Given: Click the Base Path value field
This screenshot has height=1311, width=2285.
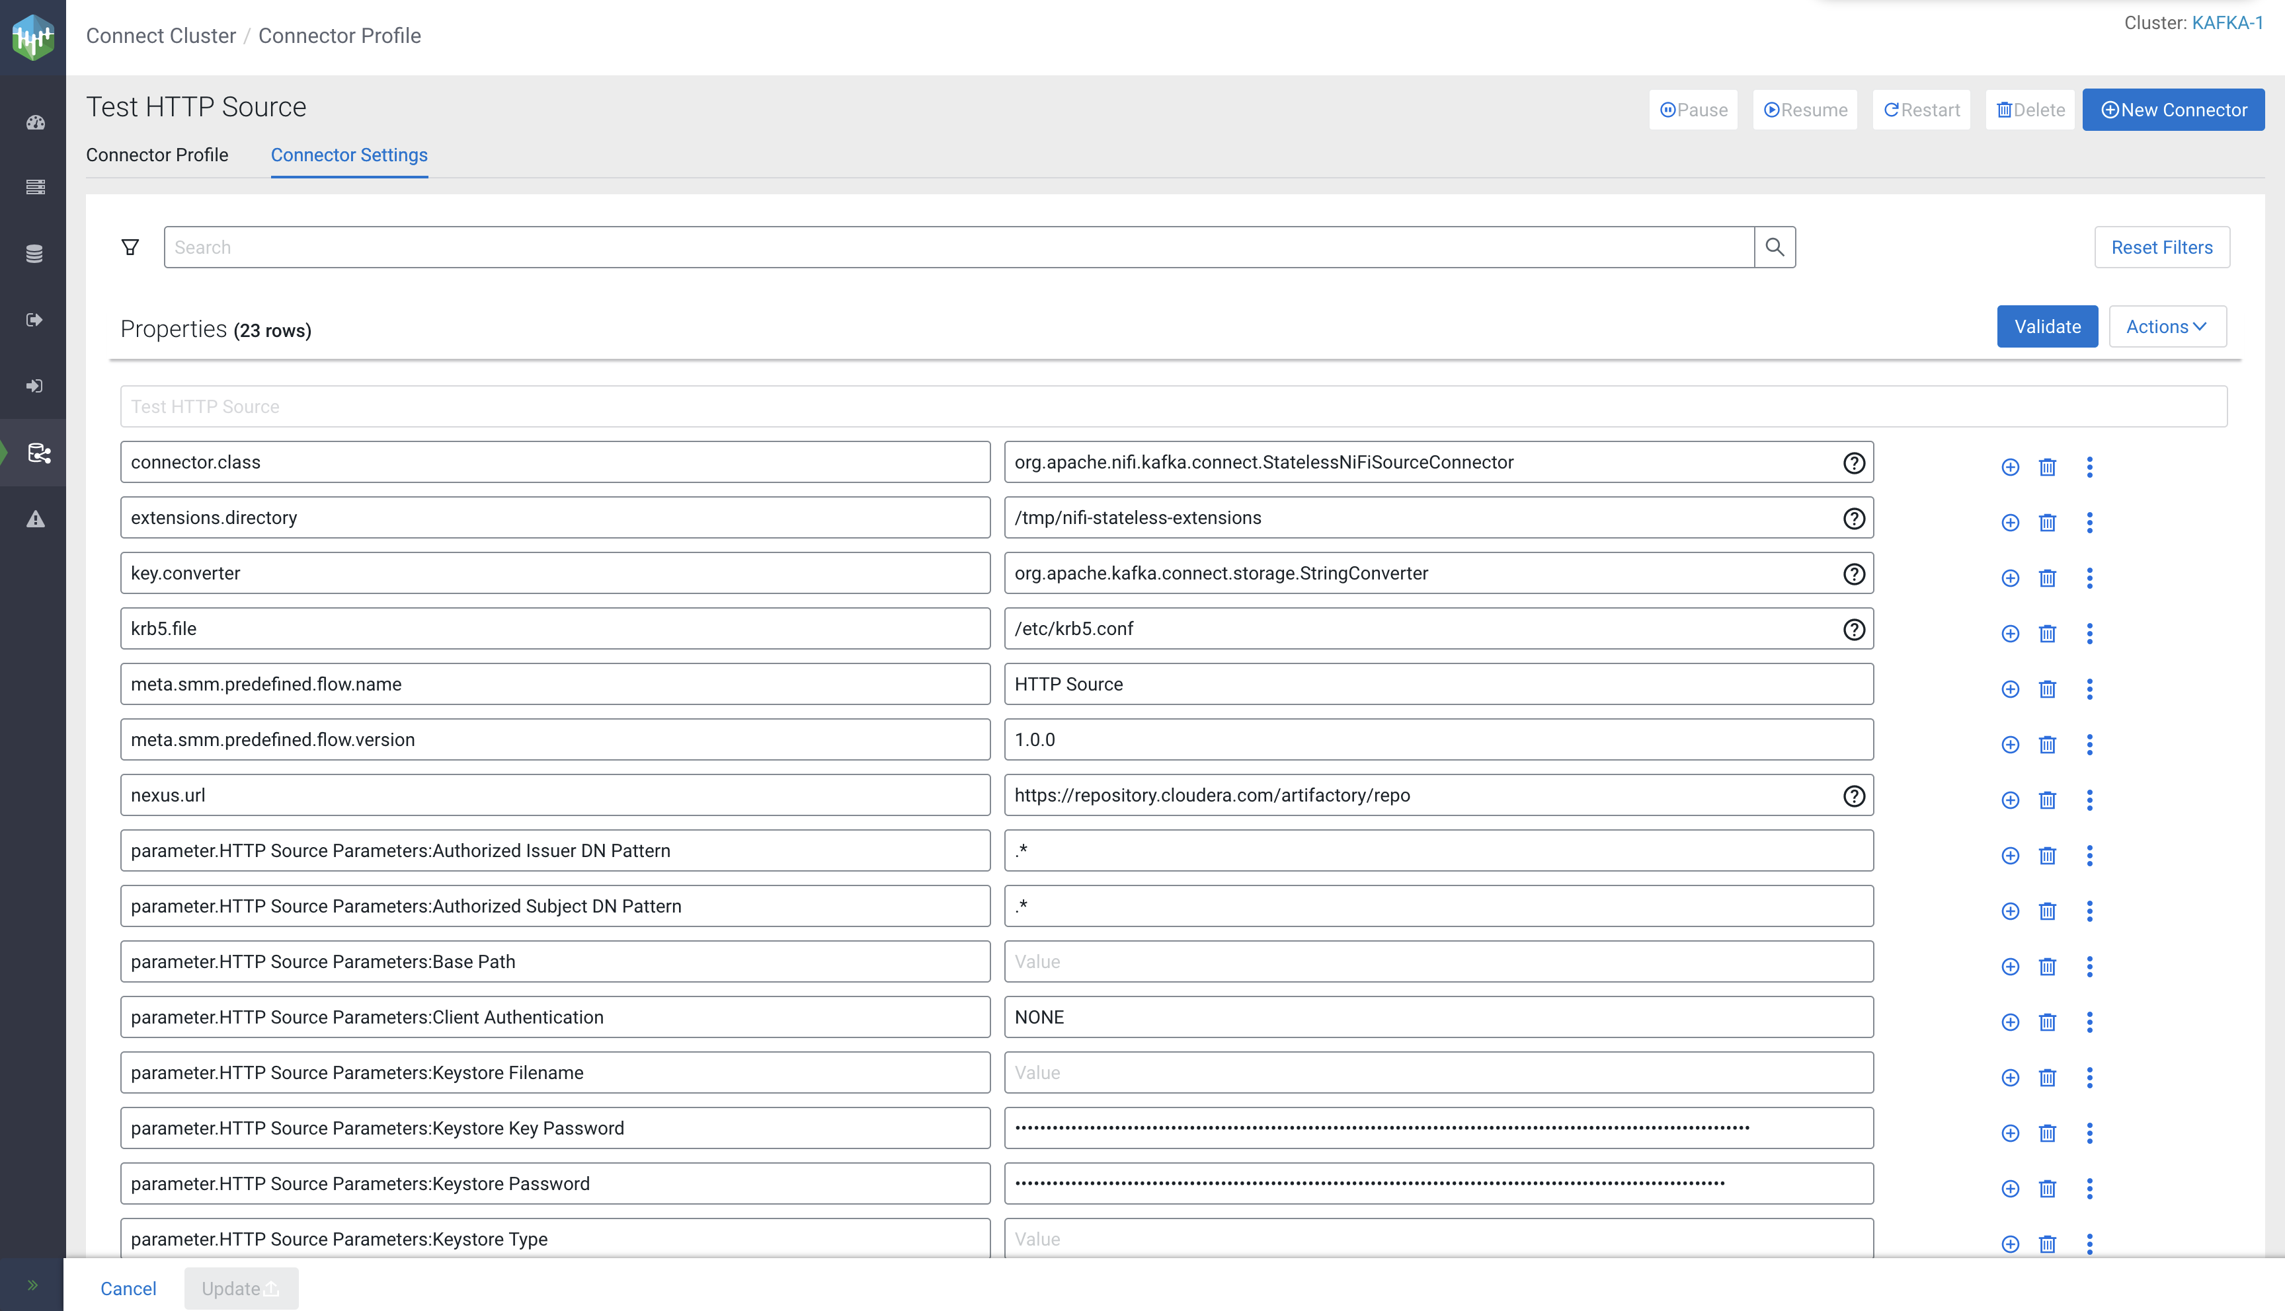Looking at the screenshot, I should tap(1437, 961).
